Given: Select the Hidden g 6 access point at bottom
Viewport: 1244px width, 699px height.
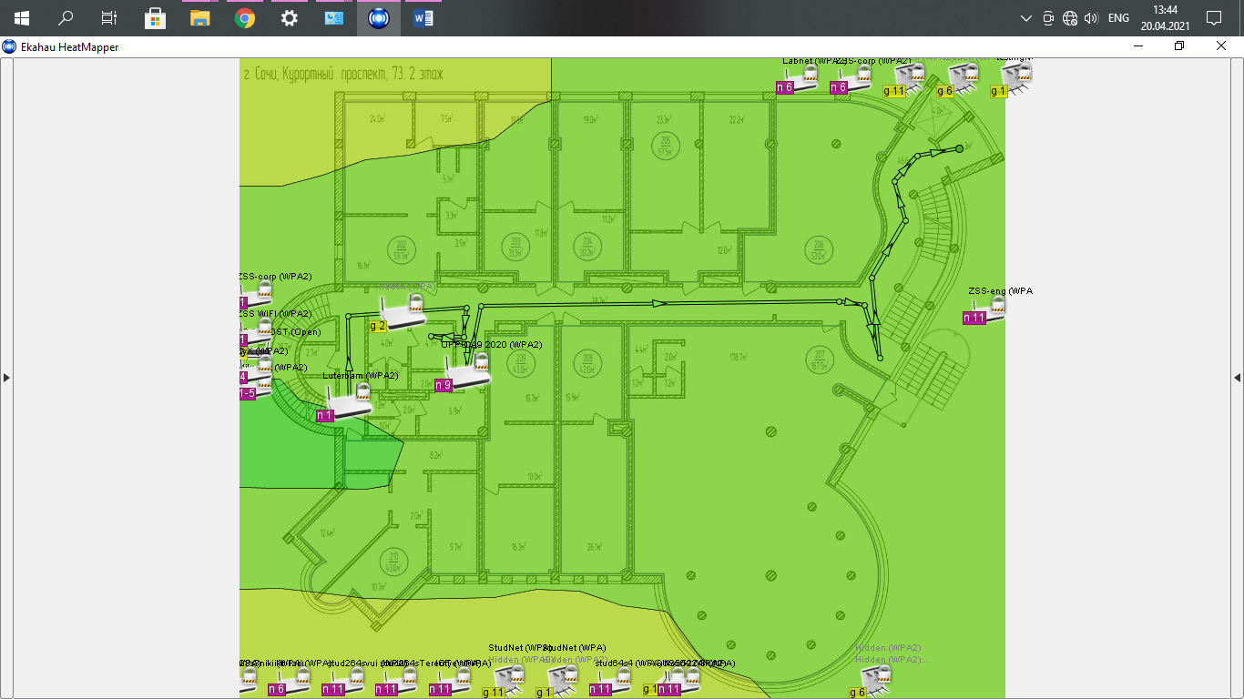Looking at the screenshot, I should coord(872,681).
